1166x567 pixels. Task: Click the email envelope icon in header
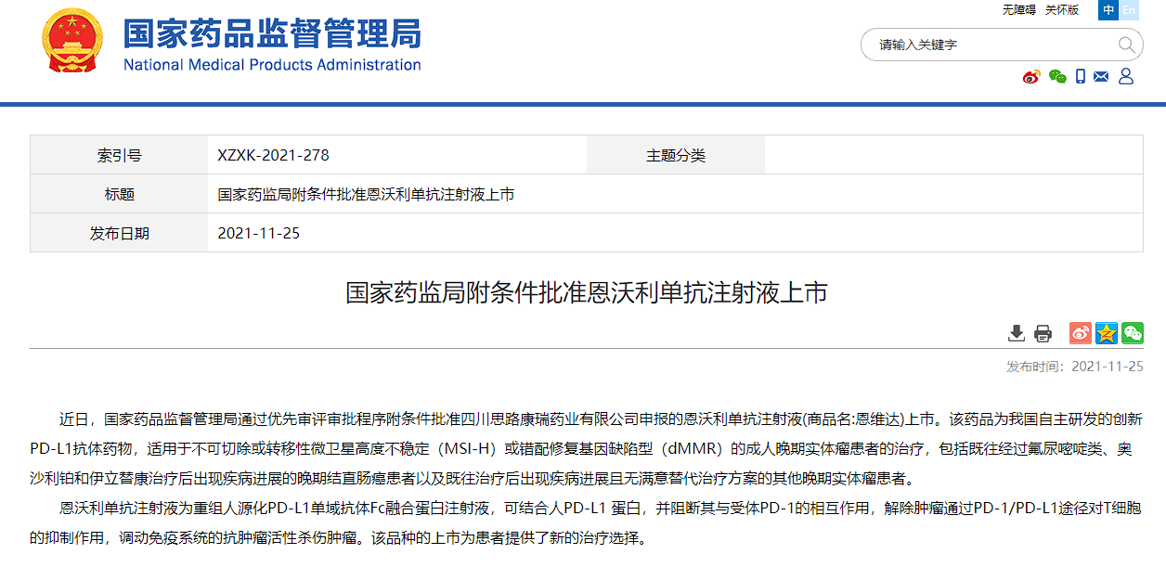click(x=1102, y=76)
